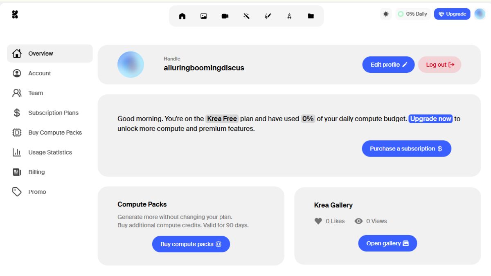Toggle light/dark theme sun icon
Image resolution: width=491 pixels, height=276 pixels.
[386, 14]
